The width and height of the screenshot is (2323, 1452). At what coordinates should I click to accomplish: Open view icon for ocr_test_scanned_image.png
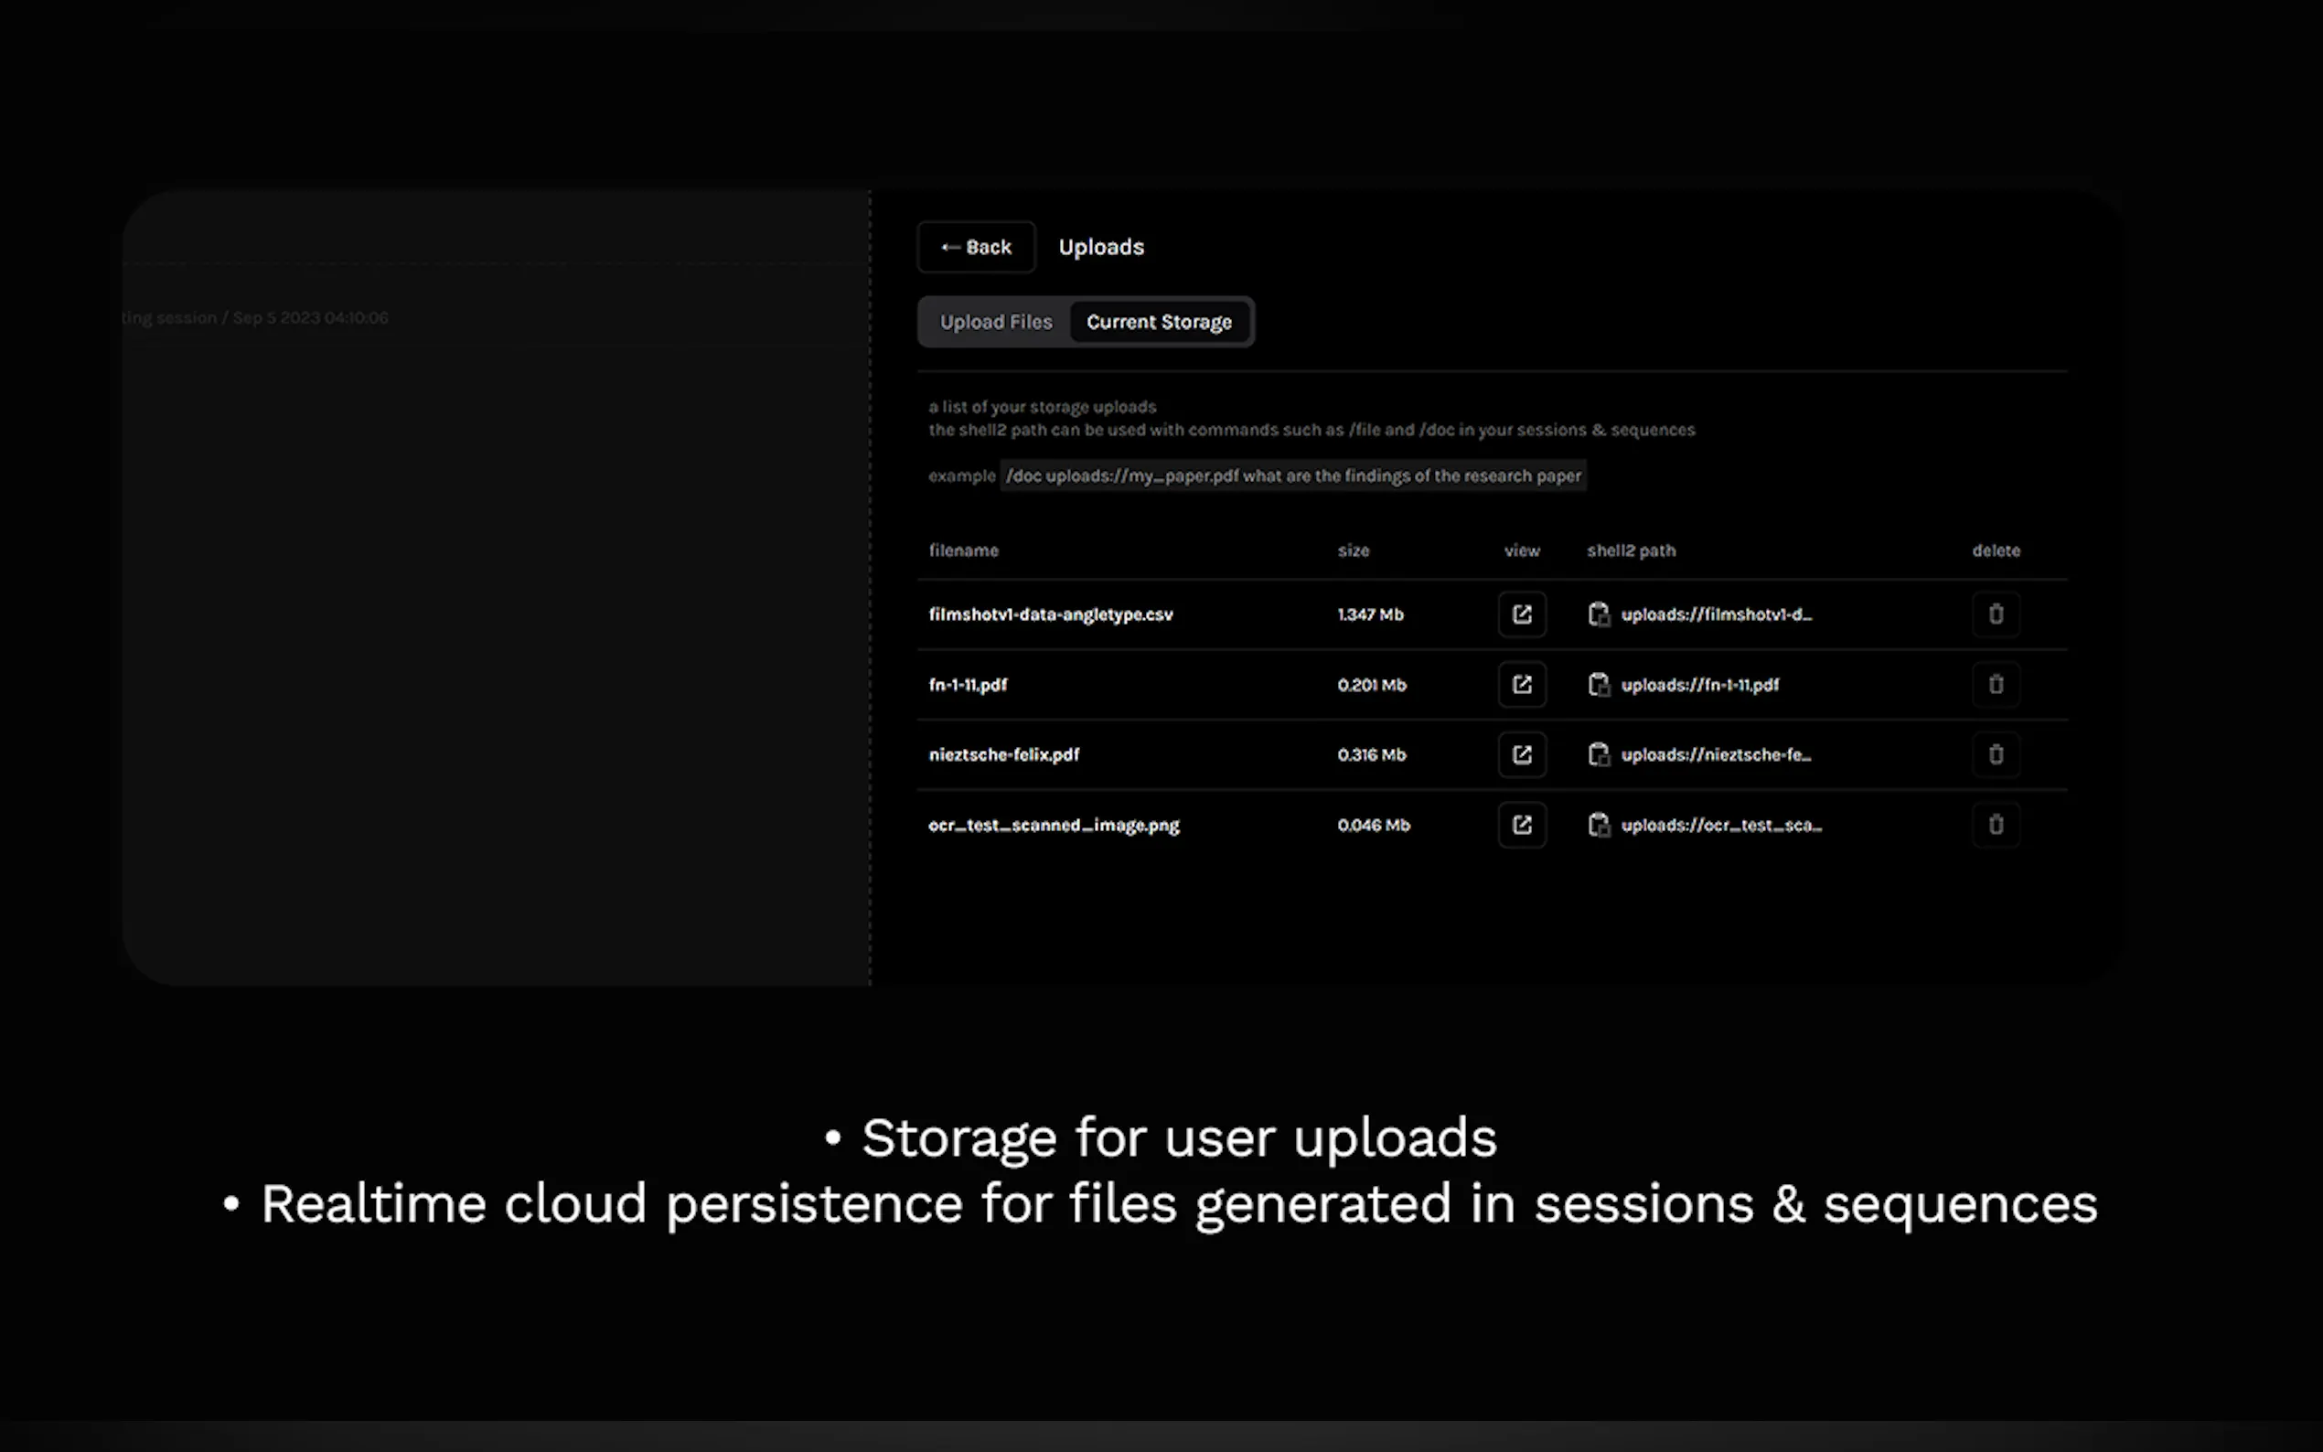pos(1521,825)
